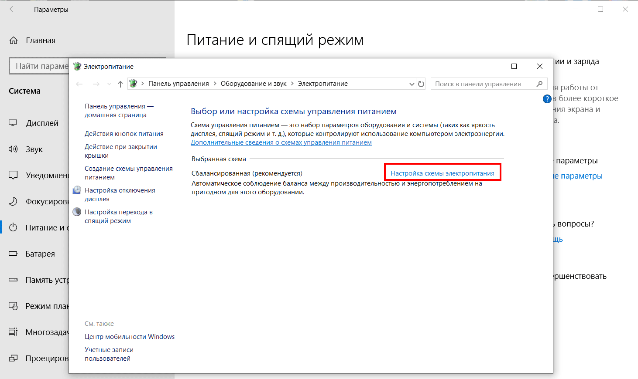The image size is (638, 379).
Task: Click the refresh icon in address bar
Action: [x=421, y=84]
